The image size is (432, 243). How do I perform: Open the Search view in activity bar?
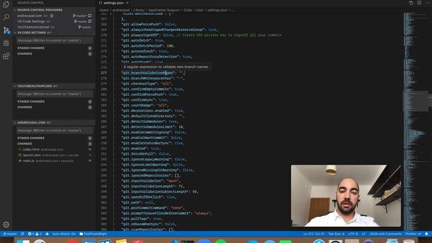(6, 17)
